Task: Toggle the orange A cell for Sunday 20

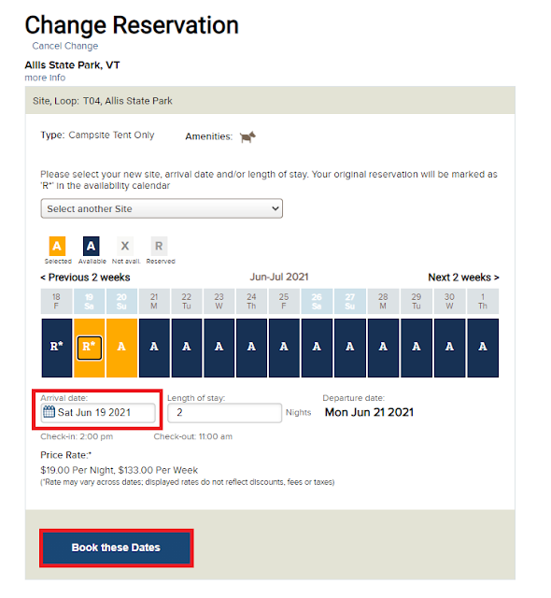Action: click(x=121, y=348)
